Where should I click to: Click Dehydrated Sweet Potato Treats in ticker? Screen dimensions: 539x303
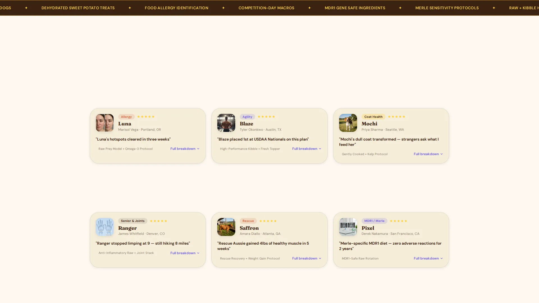78,8
